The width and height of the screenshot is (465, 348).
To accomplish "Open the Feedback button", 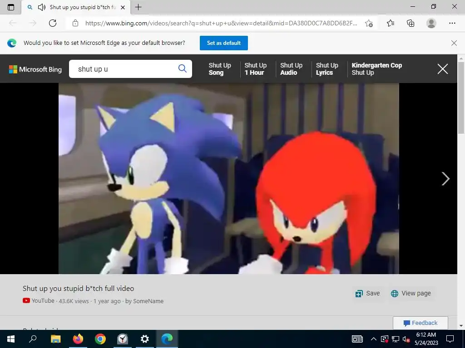I will click(x=420, y=323).
